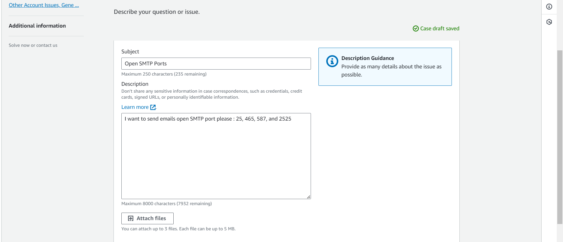The image size is (563, 242).
Task: Click the Describe your question or issue heading
Action: click(x=157, y=12)
